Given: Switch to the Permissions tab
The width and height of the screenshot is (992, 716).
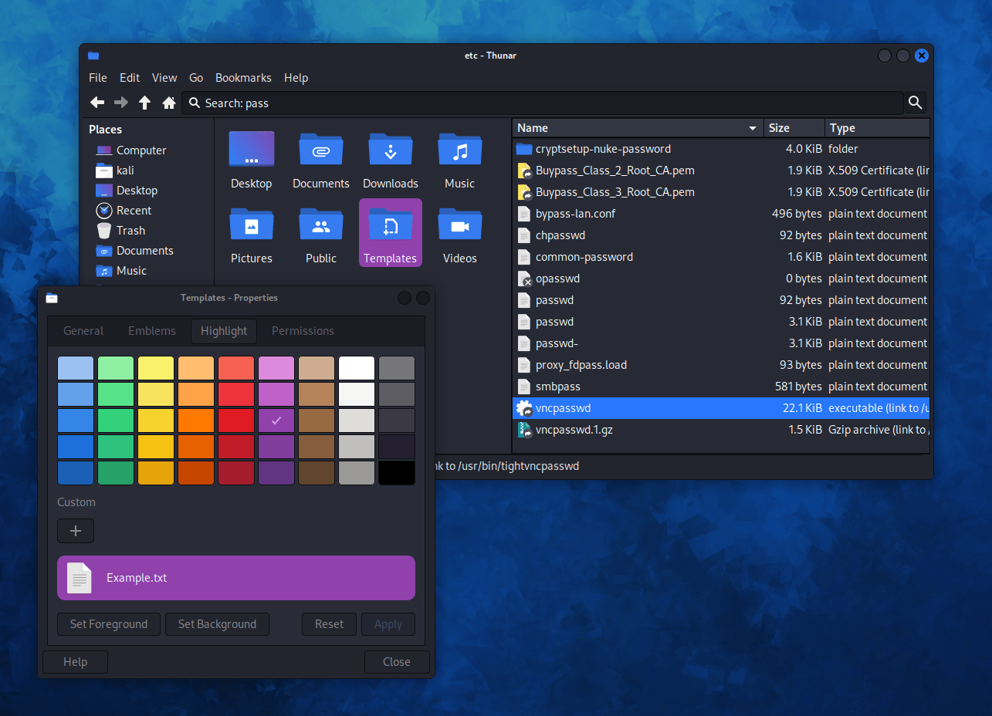Looking at the screenshot, I should (303, 331).
